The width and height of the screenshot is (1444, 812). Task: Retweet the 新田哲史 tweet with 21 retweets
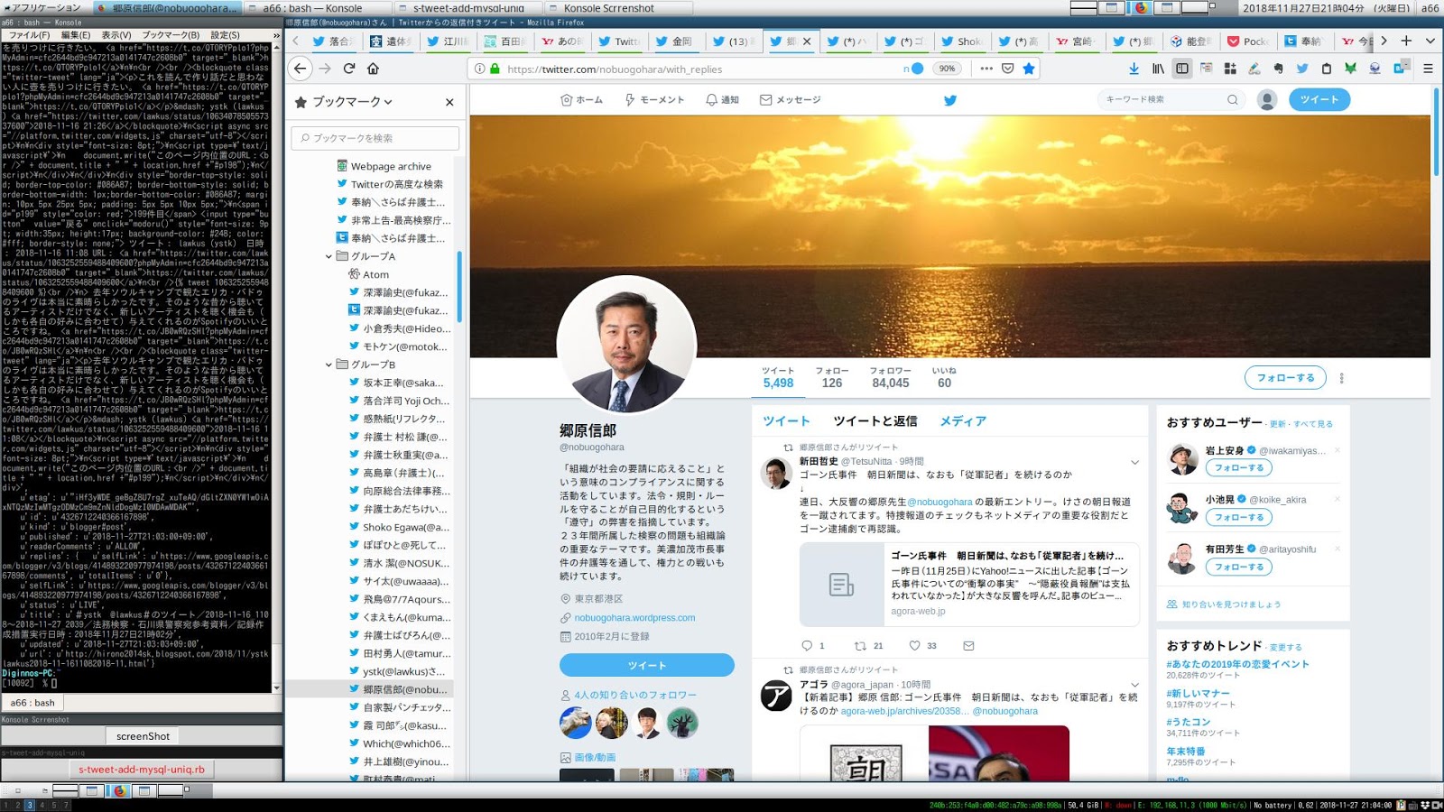click(x=868, y=646)
